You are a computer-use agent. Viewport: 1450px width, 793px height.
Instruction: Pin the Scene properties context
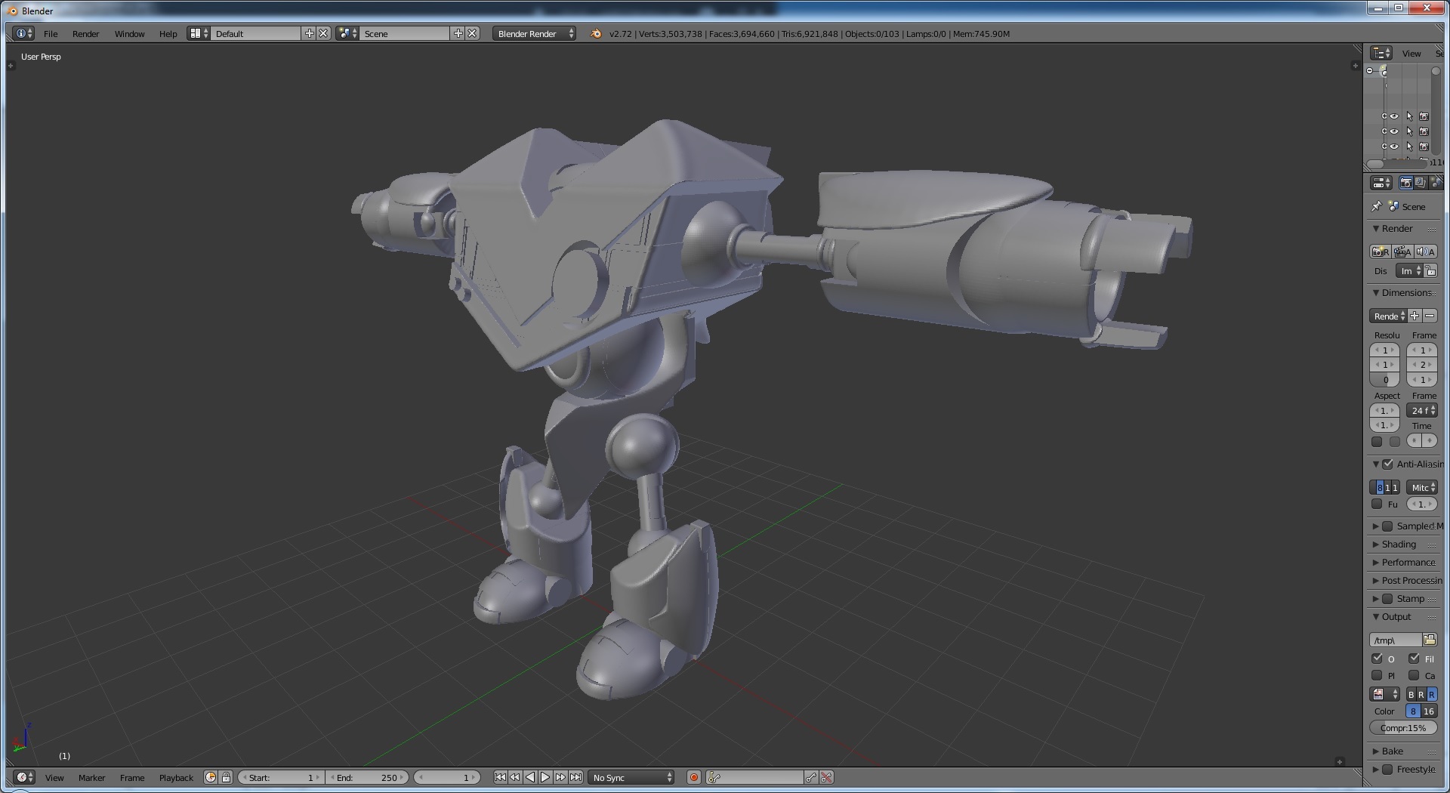pos(1376,206)
